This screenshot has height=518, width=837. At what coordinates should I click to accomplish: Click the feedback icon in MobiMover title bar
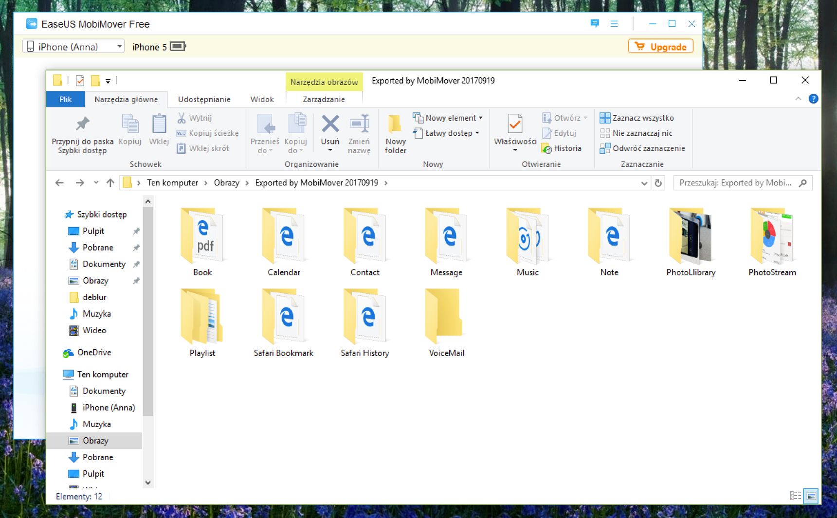pyautogui.click(x=594, y=23)
